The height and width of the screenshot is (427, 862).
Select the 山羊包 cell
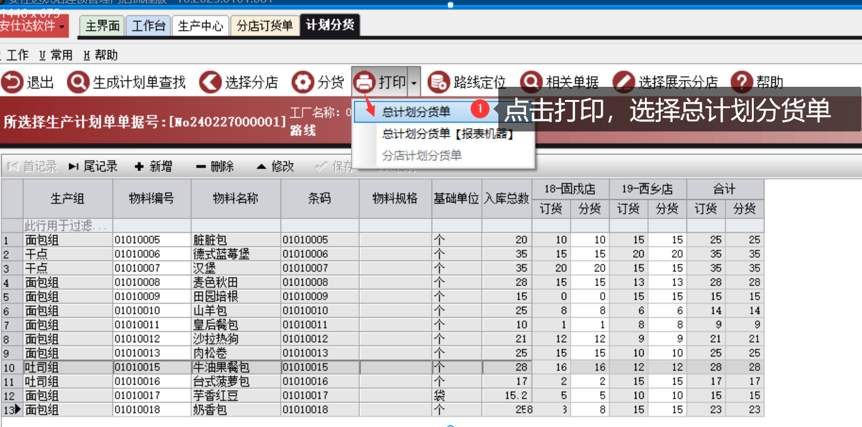(x=236, y=311)
